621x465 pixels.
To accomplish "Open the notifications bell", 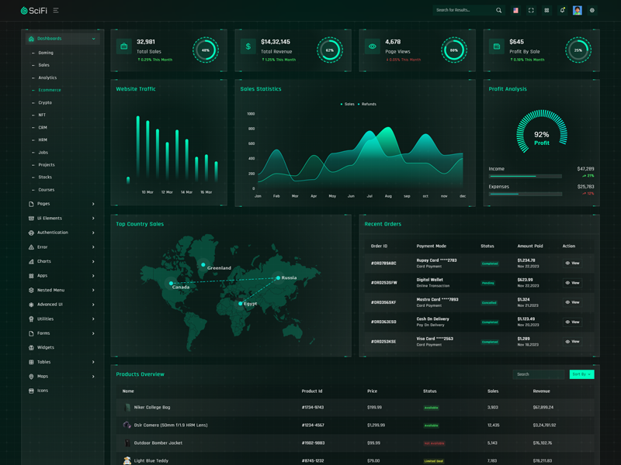I will pyautogui.click(x=562, y=11).
